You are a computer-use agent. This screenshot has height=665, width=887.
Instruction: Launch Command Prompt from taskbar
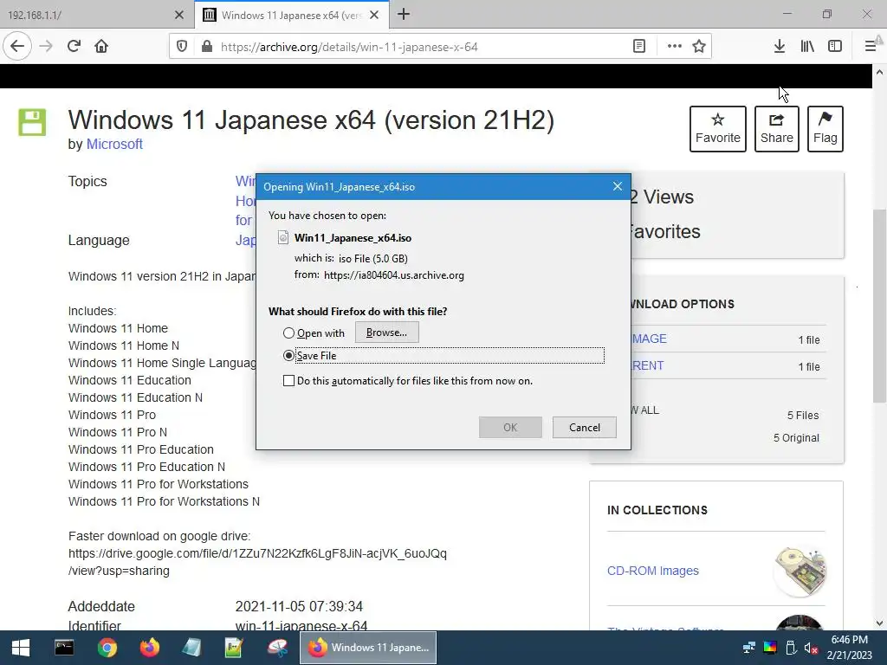pos(64,648)
